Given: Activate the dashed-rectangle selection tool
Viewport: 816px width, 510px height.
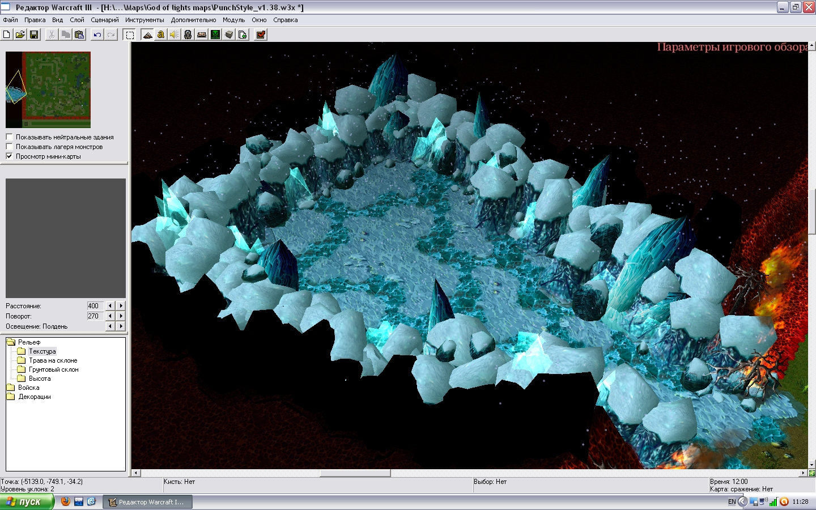Looking at the screenshot, I should (130, 35).
